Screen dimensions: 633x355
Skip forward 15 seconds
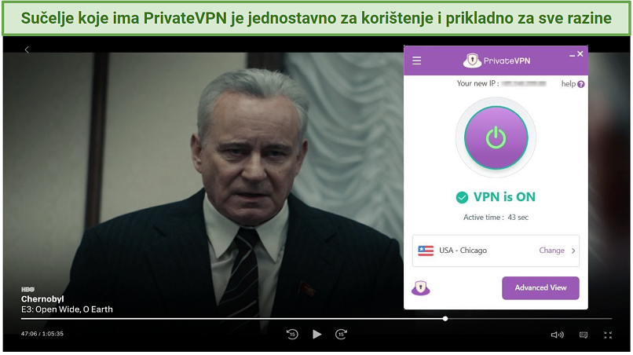pyautogui.click(x=341, y=334)
